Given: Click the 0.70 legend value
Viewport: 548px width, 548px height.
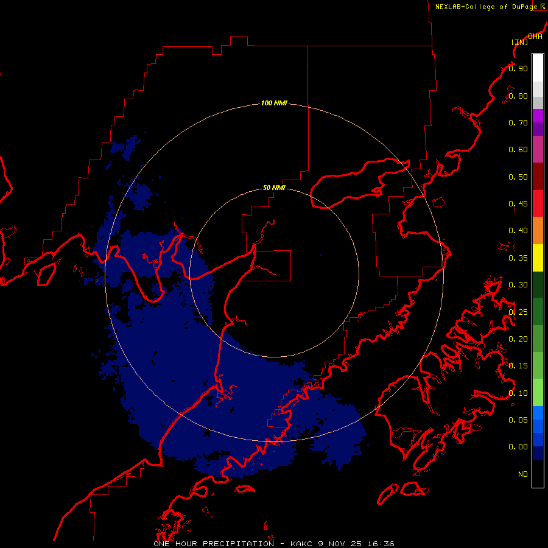Looking at the screenshot, I should tap(518, 122).
